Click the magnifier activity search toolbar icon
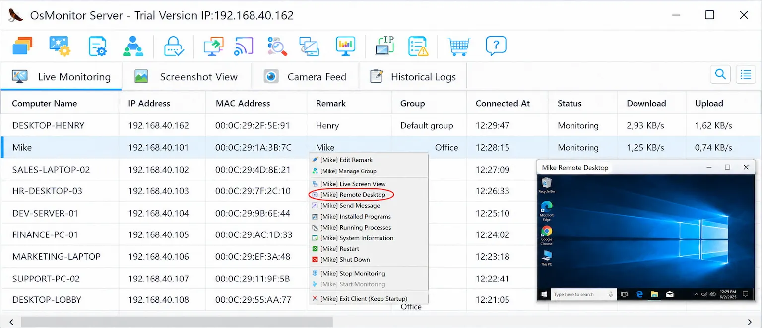The image size is (762, 328). click(x=277, y=46)
